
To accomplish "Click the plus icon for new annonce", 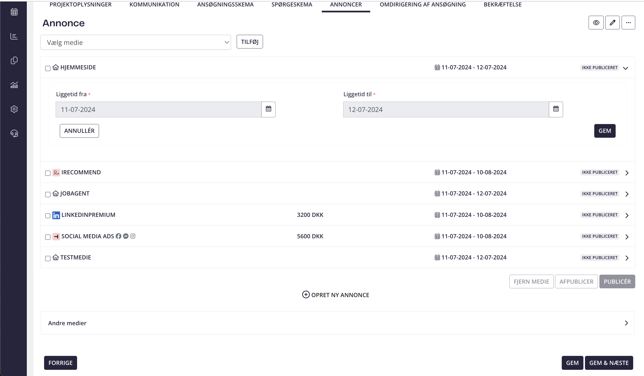I will pos(306,295).
